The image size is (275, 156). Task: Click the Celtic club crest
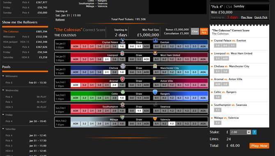(123, 92)
